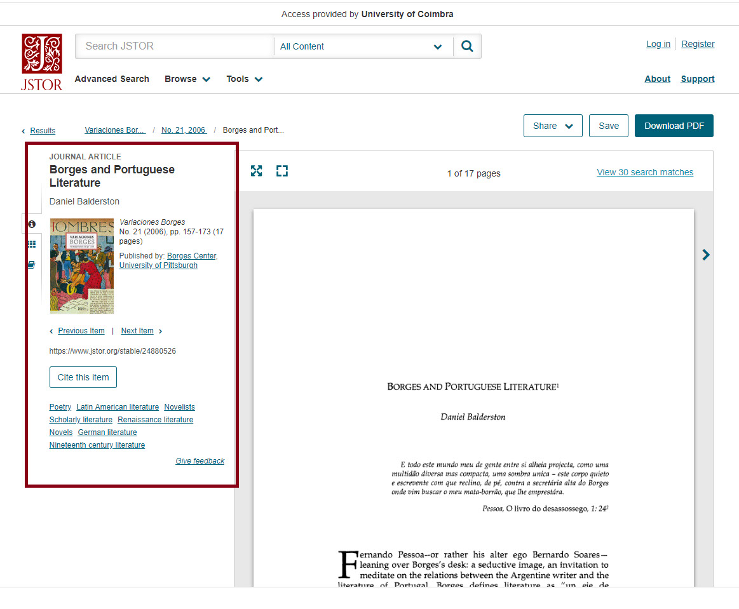The image size is (739, 609).
Task: Open the book references sidebar icon
Action: click(32, 265)
